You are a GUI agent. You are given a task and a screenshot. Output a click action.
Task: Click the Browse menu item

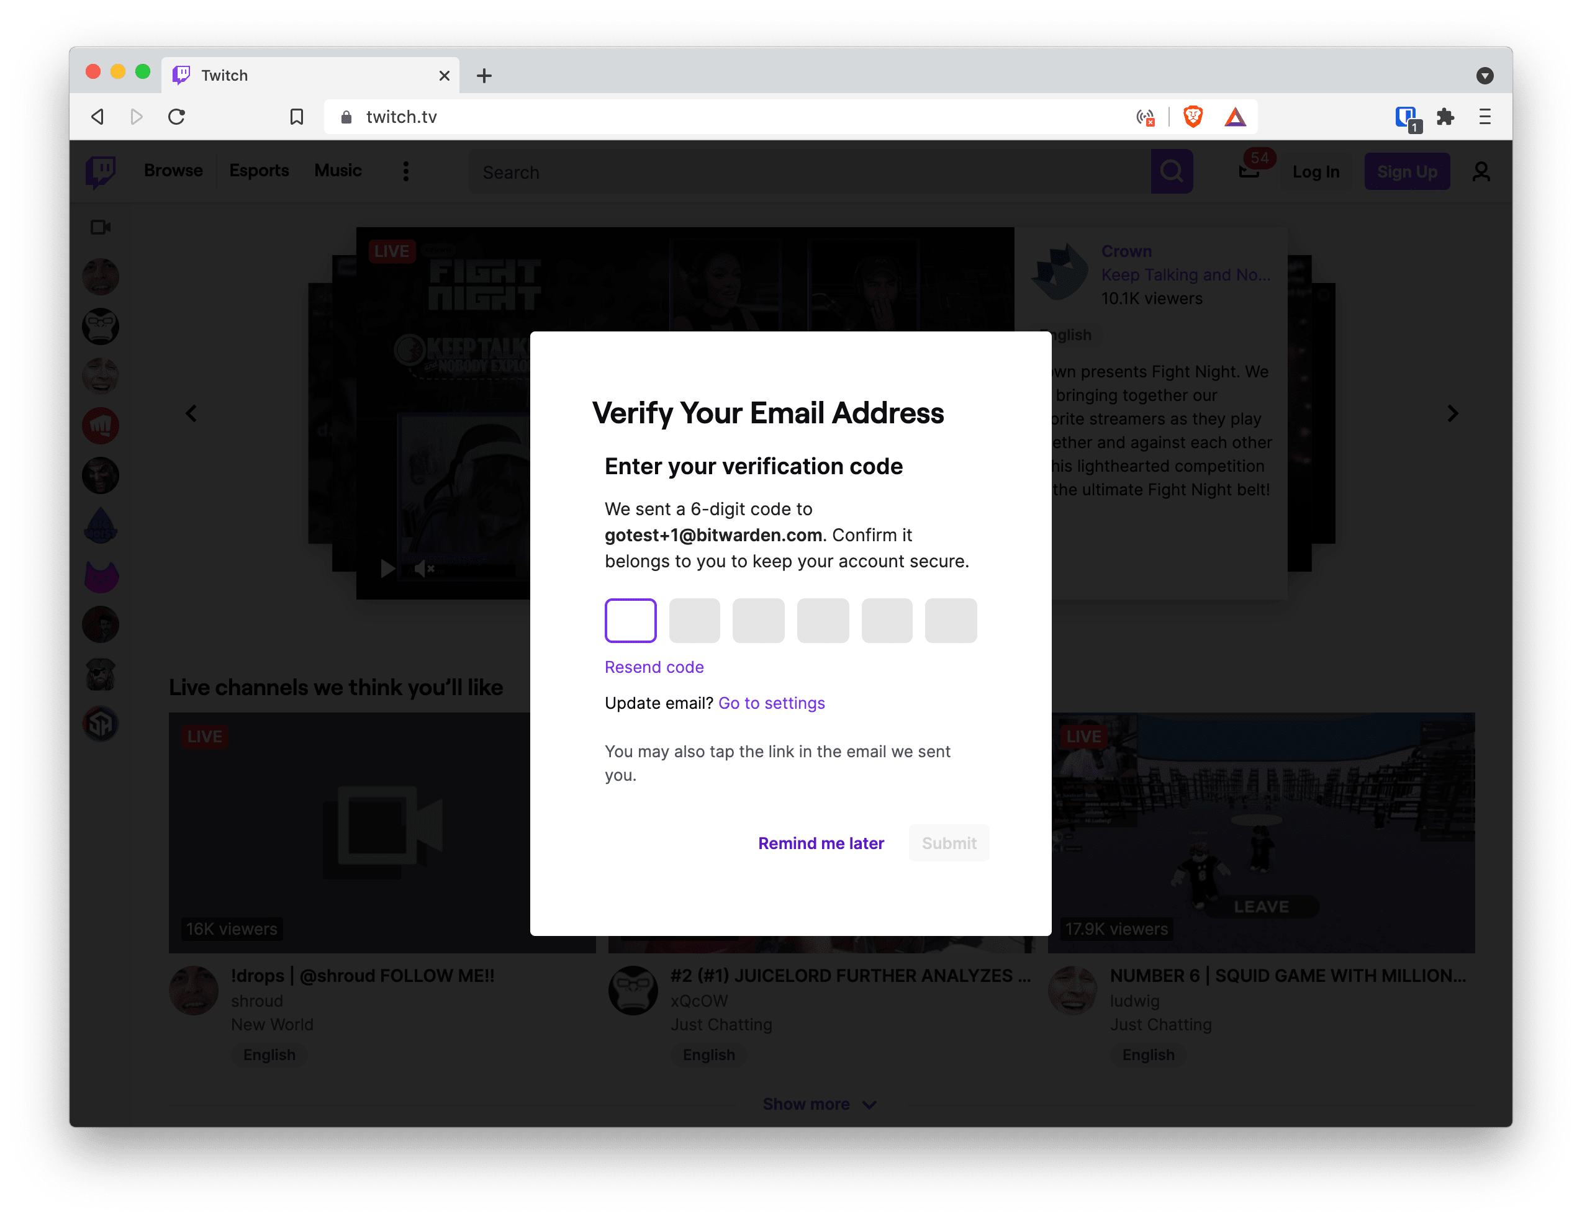click(173, 170)
